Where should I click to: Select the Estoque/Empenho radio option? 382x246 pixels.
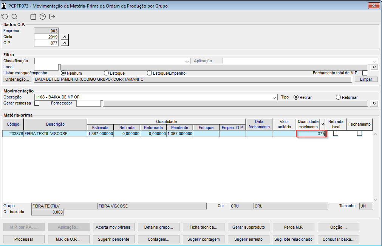(x=149, y=73)
